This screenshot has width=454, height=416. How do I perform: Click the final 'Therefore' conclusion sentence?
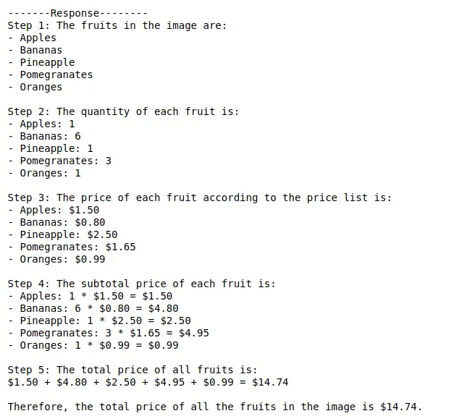pos(214,407)
